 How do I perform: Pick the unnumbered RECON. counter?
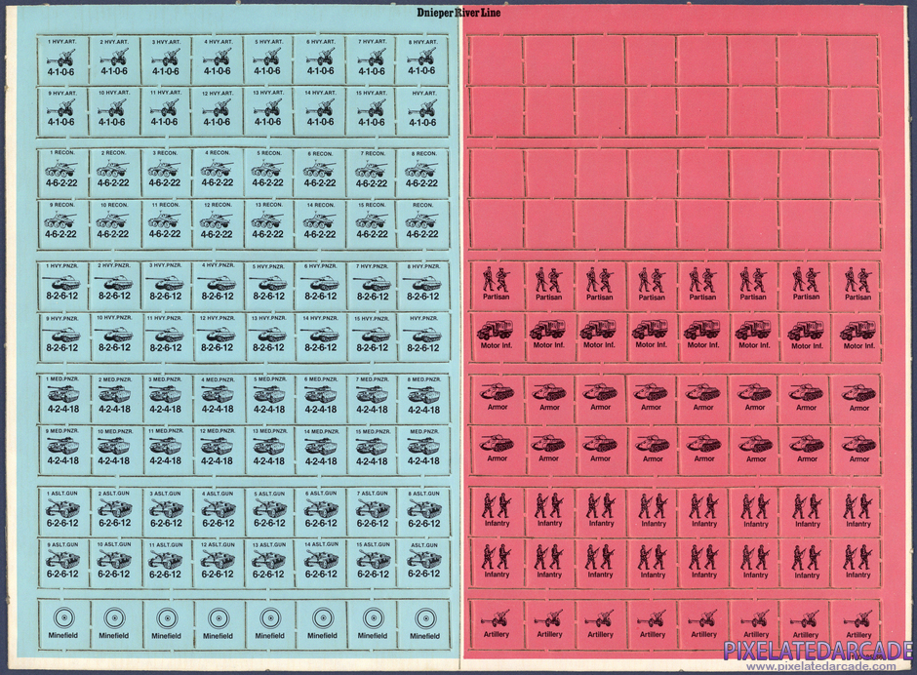pyautogui.click(x=422, y=222)
